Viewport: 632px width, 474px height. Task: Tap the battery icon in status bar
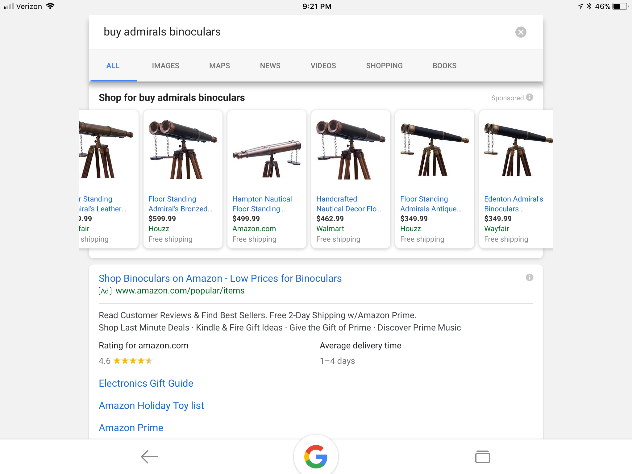tap(620, 6)
